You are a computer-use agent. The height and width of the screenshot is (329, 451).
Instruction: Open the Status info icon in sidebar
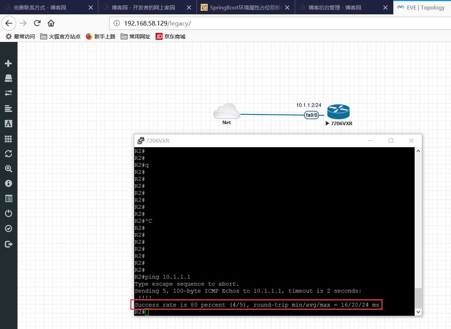coord(8,184)
